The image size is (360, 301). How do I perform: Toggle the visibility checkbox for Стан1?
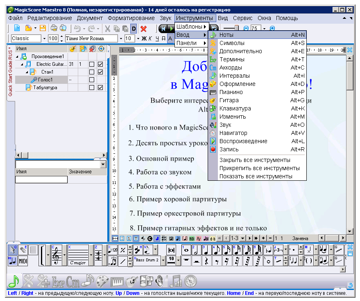click(x=100, y=72)
